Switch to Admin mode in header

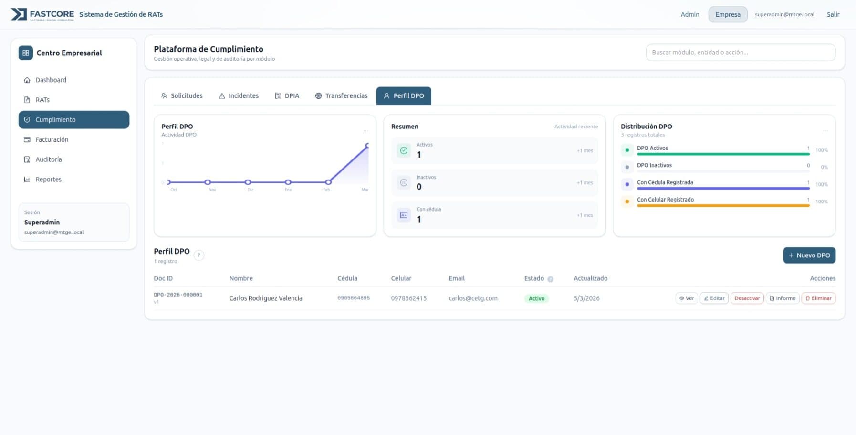click(689, 14)
